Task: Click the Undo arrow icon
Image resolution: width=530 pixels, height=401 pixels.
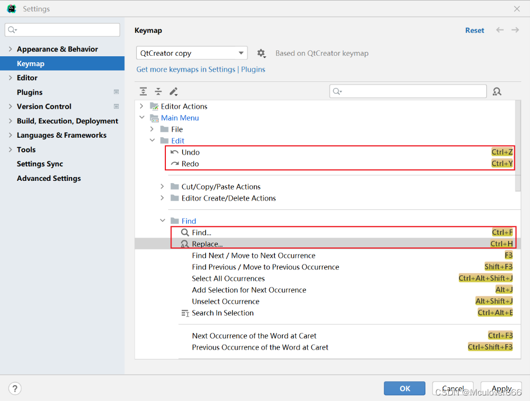Action: pos(175,152)
